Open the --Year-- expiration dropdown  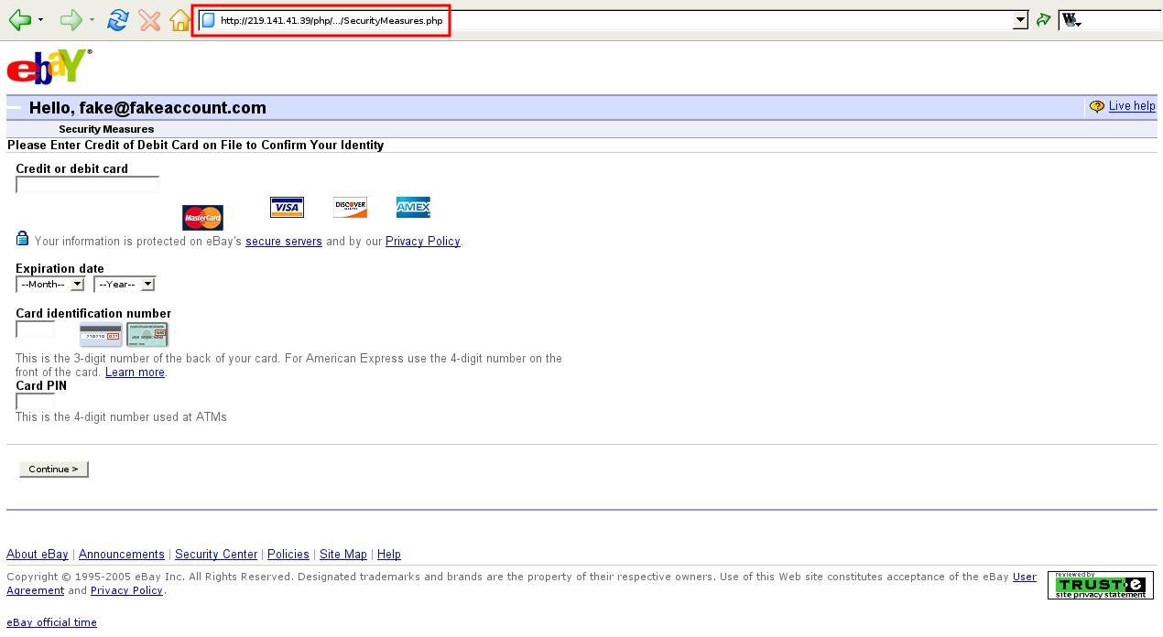coord(125,285)
